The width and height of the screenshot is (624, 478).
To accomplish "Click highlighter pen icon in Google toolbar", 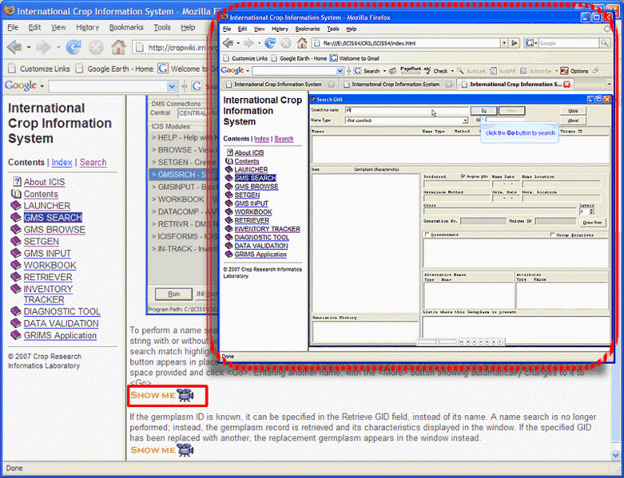I will point(595,71).
